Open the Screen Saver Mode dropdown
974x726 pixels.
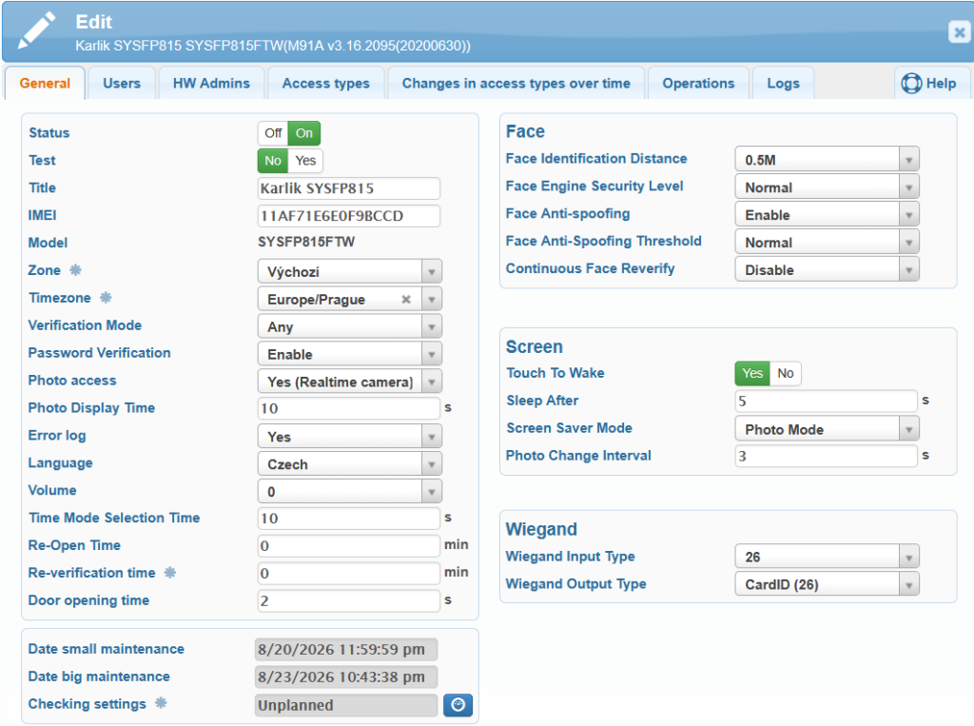(827, 429)
